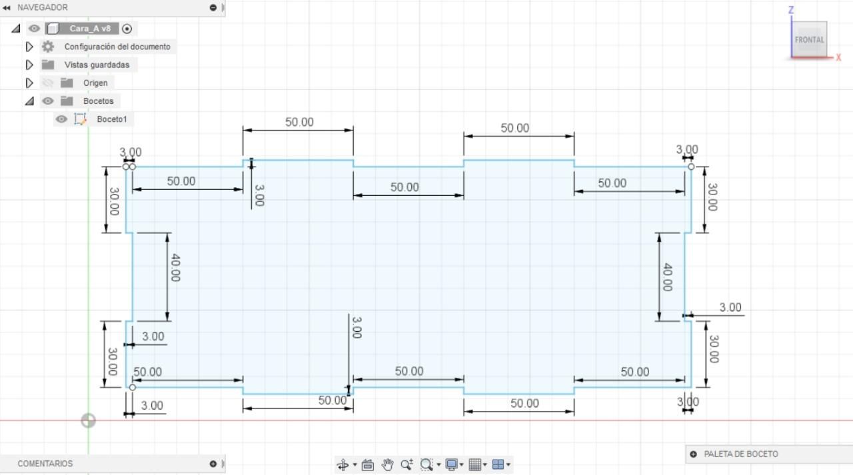Click the FRONTAL face of ViewCube
The height and width of the screenshot is (475, 853).
809,40
